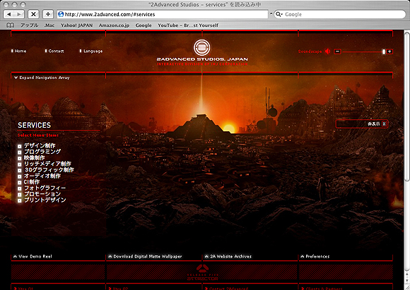The image size is (410, 290).
Task: Select デザイン制作 service item
Action: tap(37, 145)
